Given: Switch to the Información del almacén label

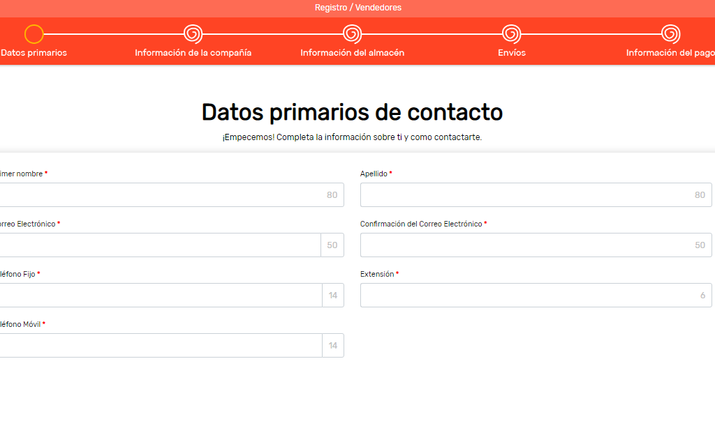Looking at the screenshot, I should (x=353, y=53).
